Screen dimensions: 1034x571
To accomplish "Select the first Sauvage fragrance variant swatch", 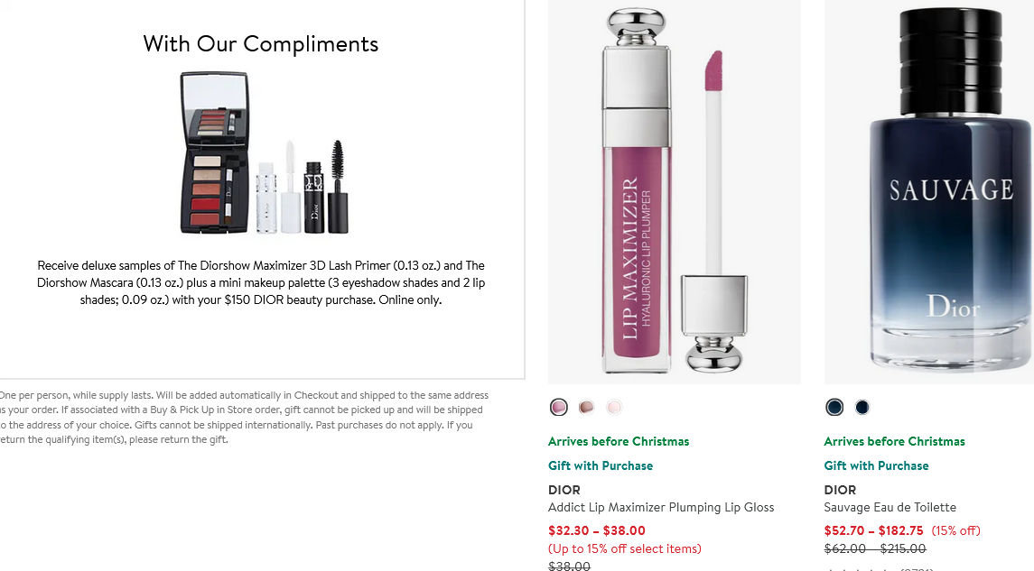I will 834,407.
